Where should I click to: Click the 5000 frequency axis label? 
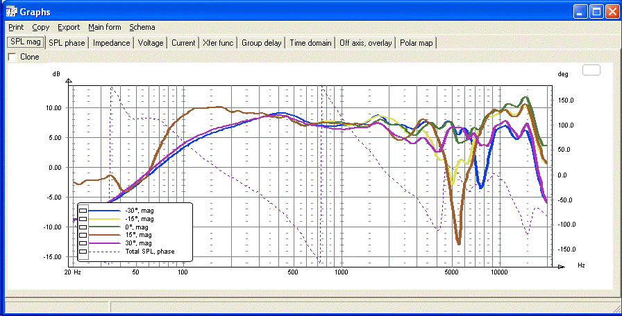tap(451, 272)
